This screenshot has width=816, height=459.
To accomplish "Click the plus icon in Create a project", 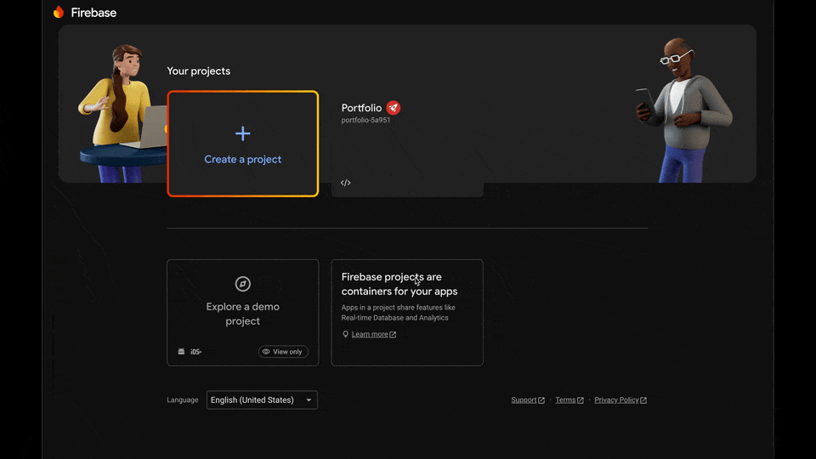I will click(242, 133).
